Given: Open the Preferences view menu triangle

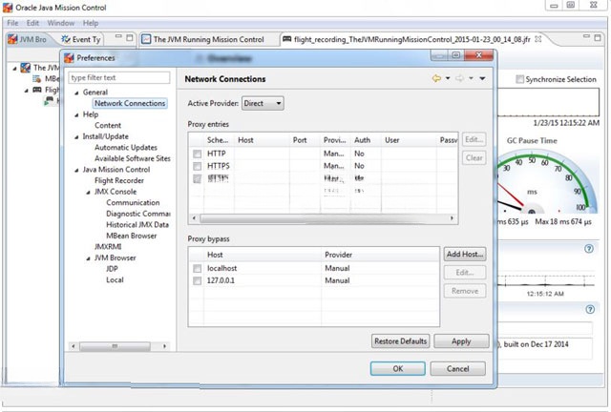Looking at the screenshot, I should coord(482,78).
